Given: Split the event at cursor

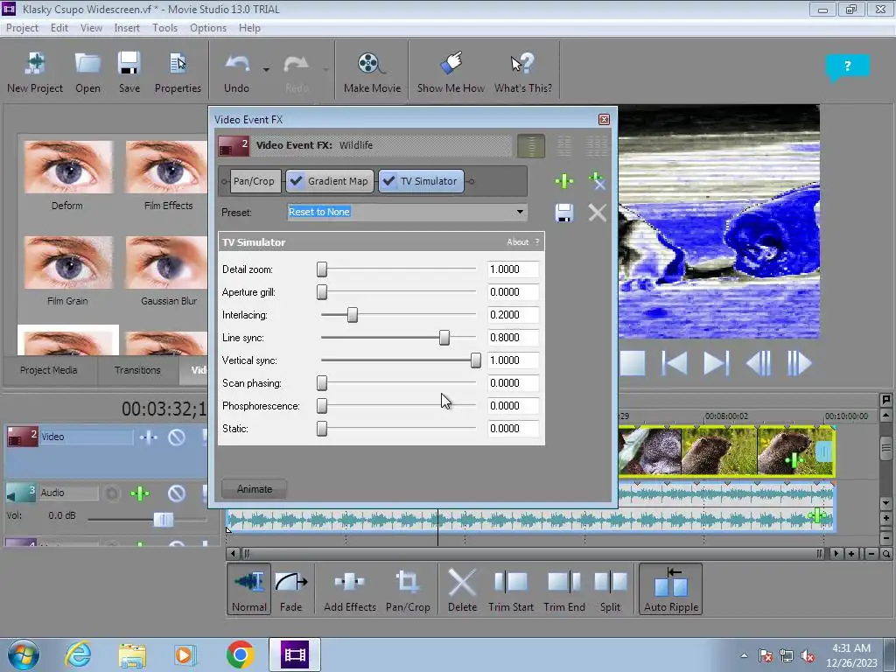Looking at the screenshot, I should click(x=610, y=589).
